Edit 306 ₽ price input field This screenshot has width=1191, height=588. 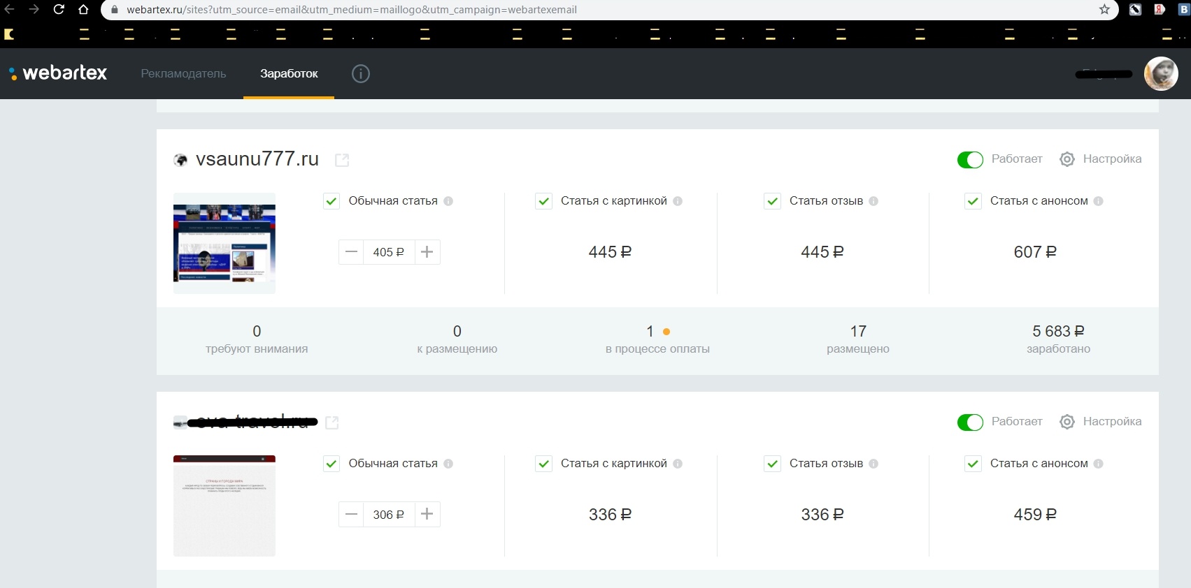coord(389,515)
